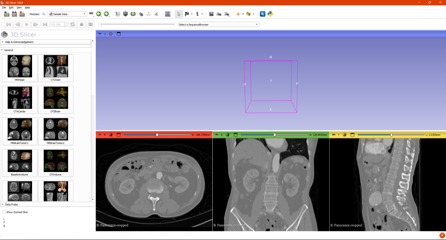
Task: Collapse the General section
Action: [x=46, y=50]
